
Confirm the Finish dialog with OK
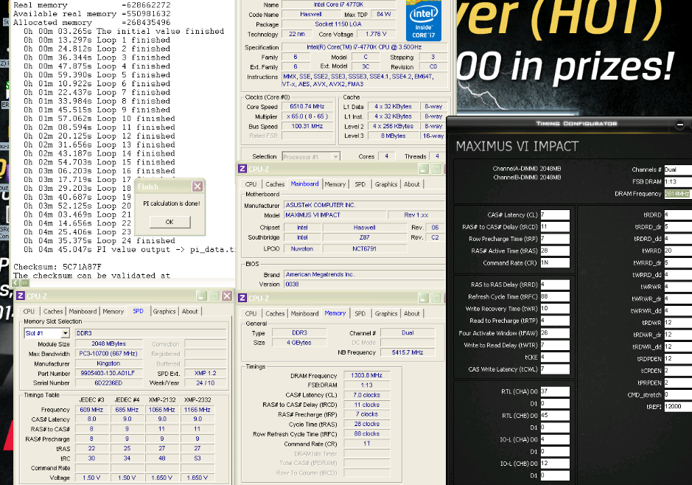170,222
